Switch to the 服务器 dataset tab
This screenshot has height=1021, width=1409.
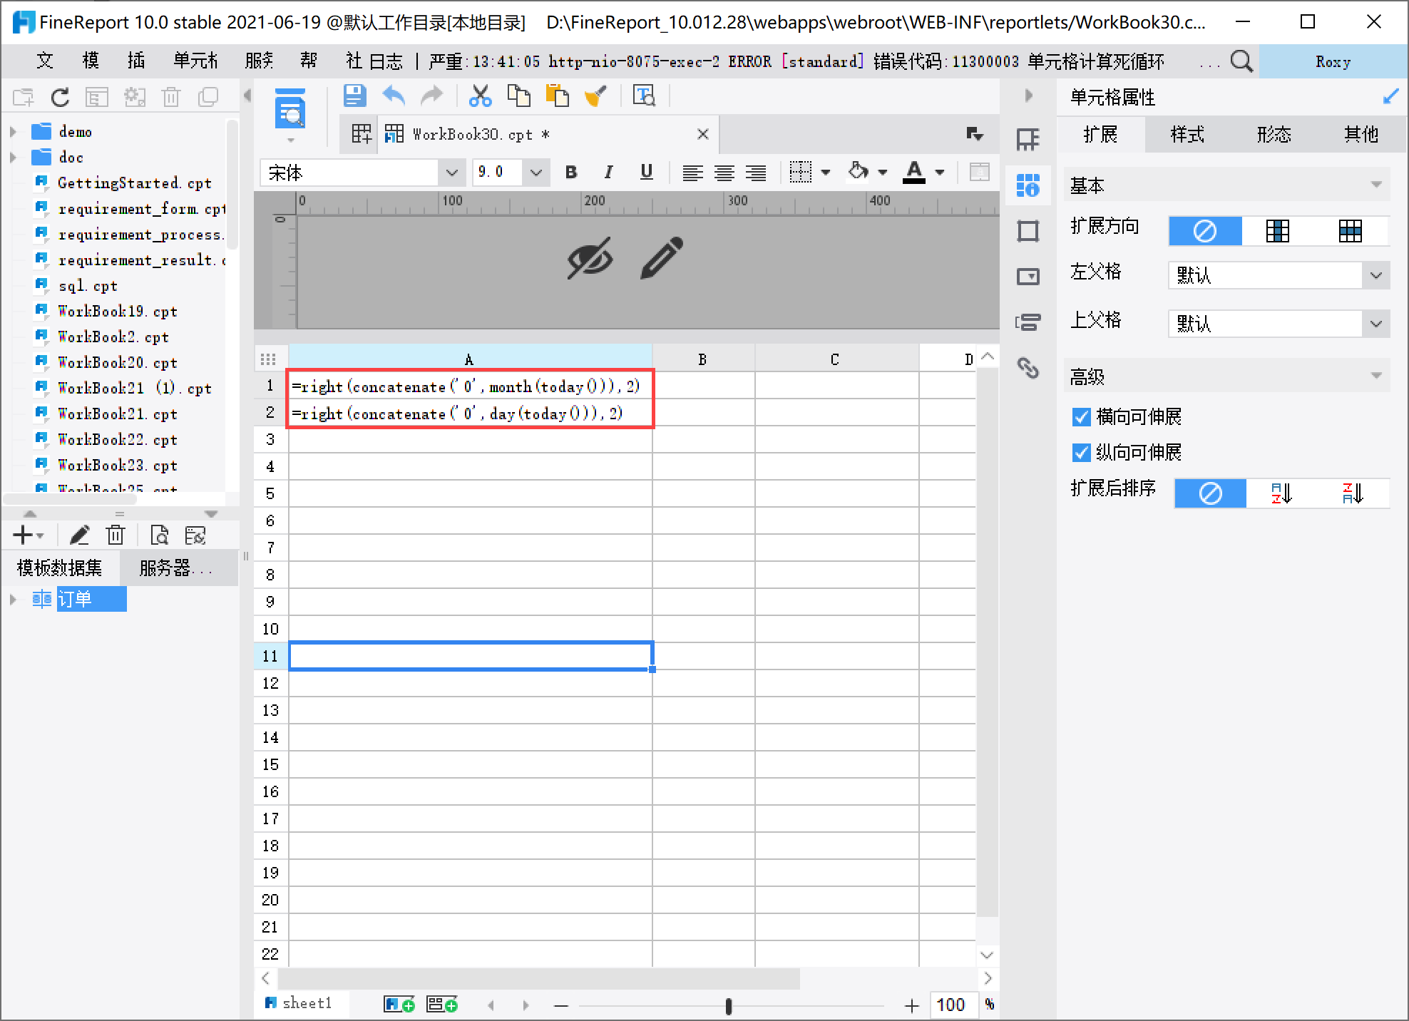tap(175, 568)
